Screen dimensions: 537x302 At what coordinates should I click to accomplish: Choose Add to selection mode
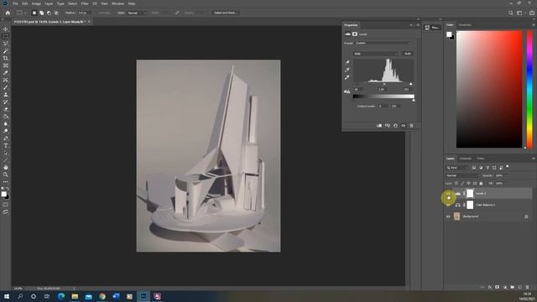click(41, 13)
